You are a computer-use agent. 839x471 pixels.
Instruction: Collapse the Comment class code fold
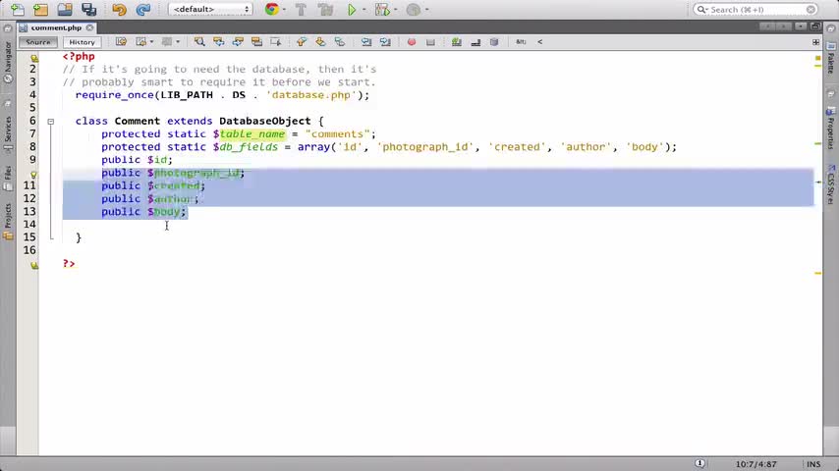(x=51, y=122)
